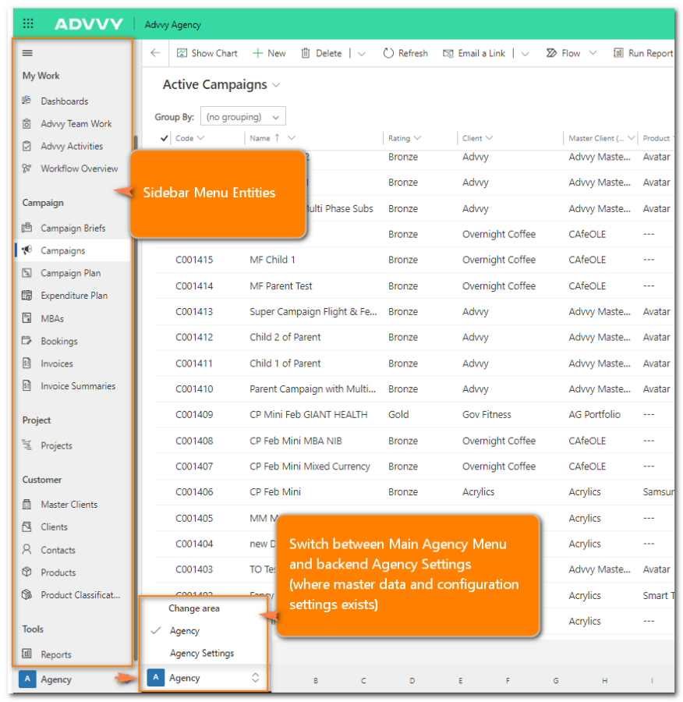Expand the Flow dropdown arrow

(x=593, y=53)
